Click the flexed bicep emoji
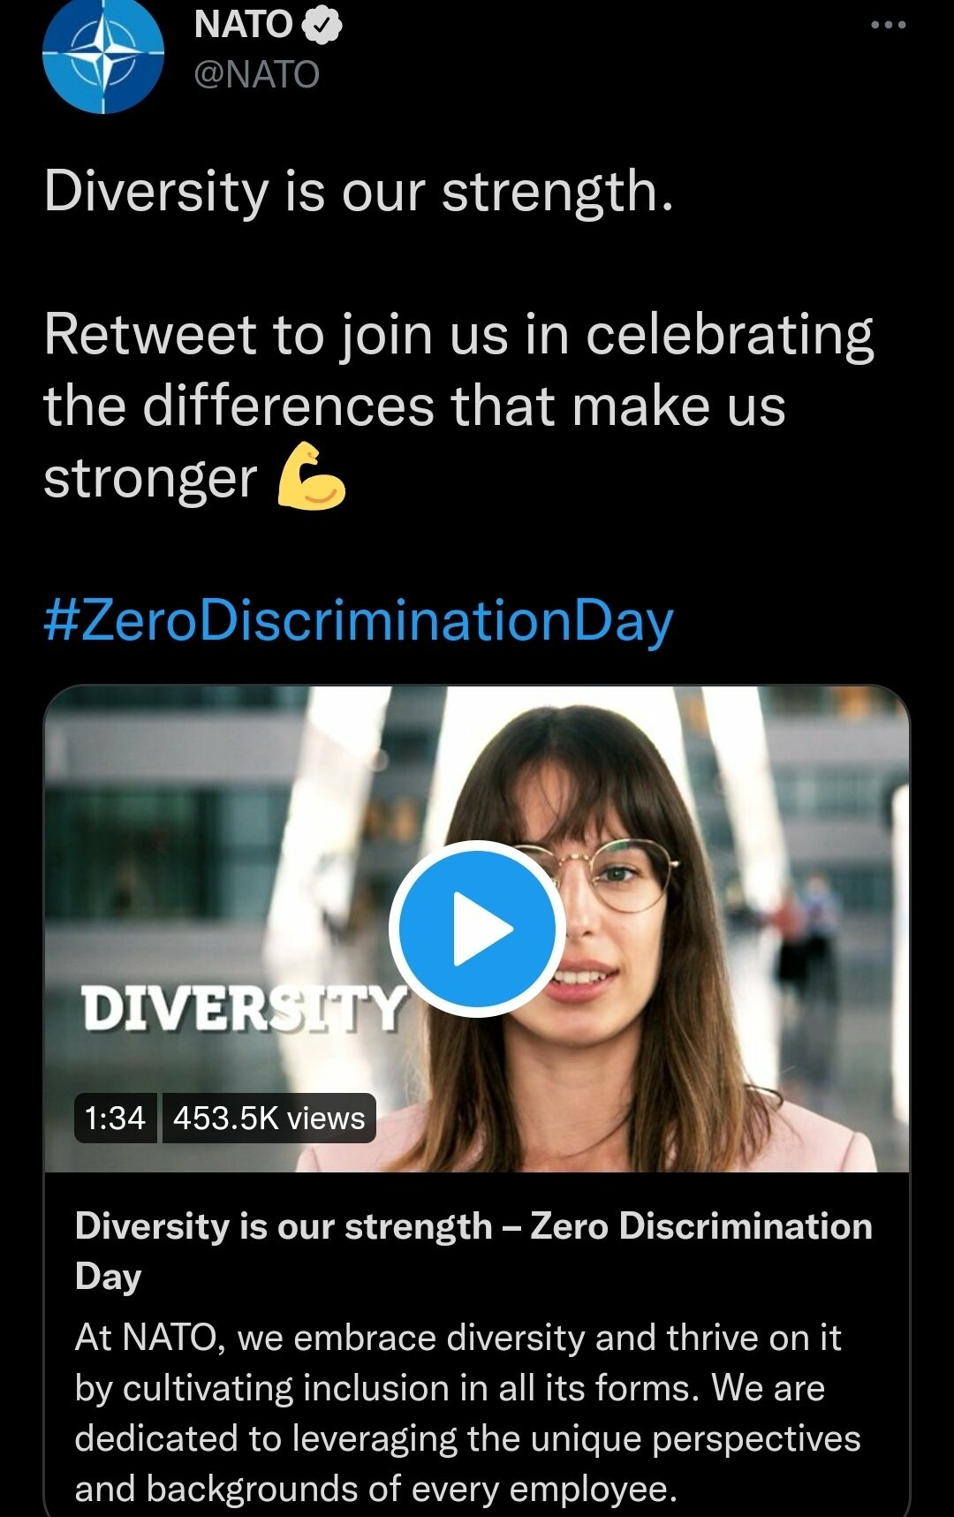This screenshot has width=954, height=1517. pos(311,477)
